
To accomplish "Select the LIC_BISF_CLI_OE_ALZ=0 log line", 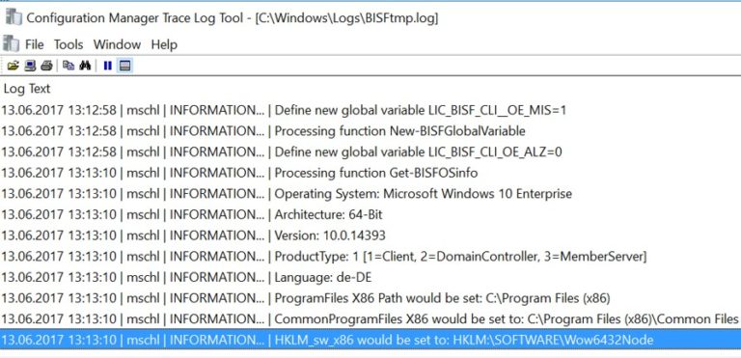I will [370, 151].
